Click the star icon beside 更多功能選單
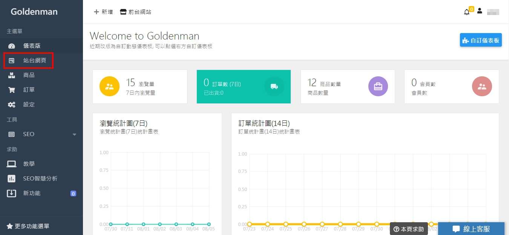This screenshot has height=235, width=509. coord(10,226)
